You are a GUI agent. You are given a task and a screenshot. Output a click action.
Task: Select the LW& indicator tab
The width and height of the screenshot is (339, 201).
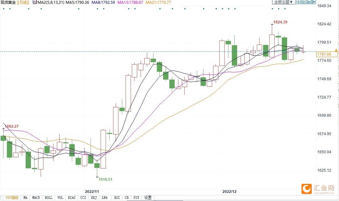click(105, 198)
